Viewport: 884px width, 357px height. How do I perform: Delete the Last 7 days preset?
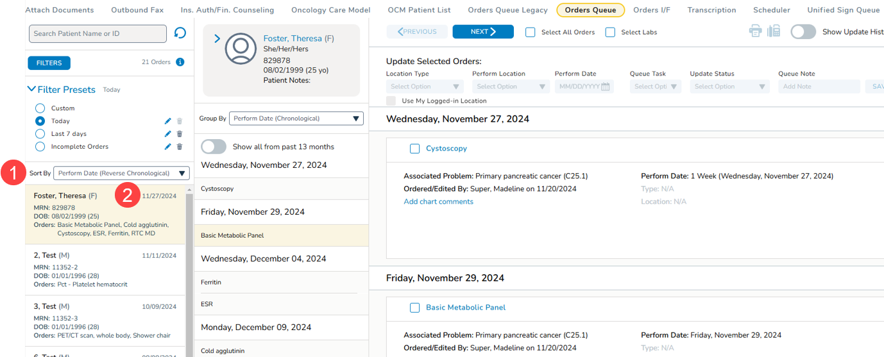[180, 134]
